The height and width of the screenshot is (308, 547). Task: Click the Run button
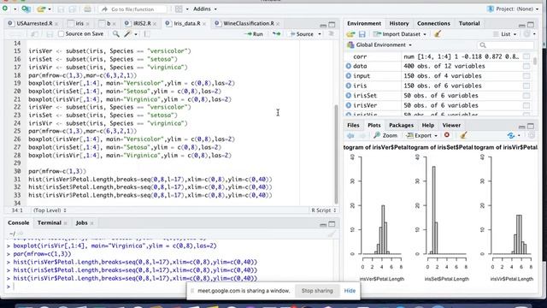click(x=255, y=34)
